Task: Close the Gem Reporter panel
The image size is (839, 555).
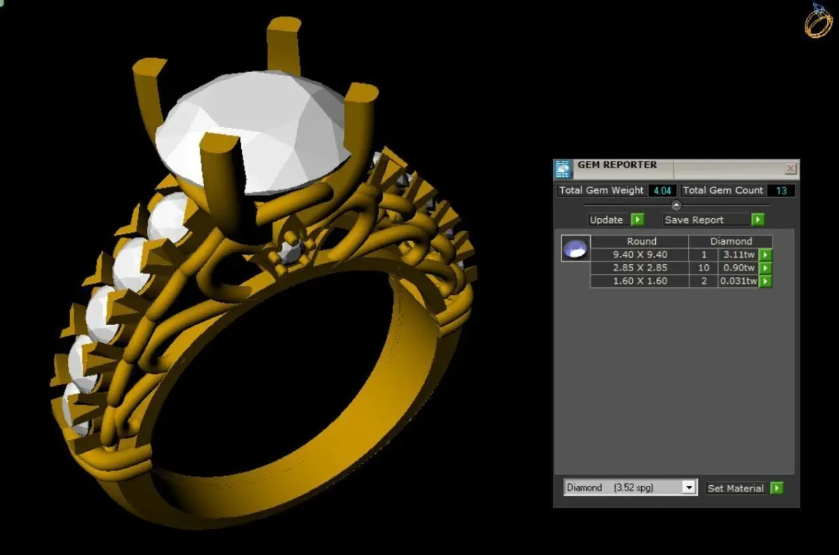Action: point(791,168)
